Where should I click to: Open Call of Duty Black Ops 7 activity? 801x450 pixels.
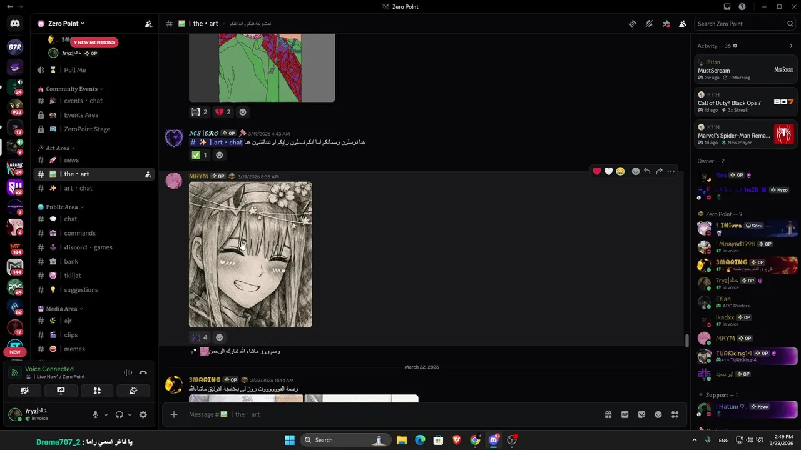pos(746,102)
